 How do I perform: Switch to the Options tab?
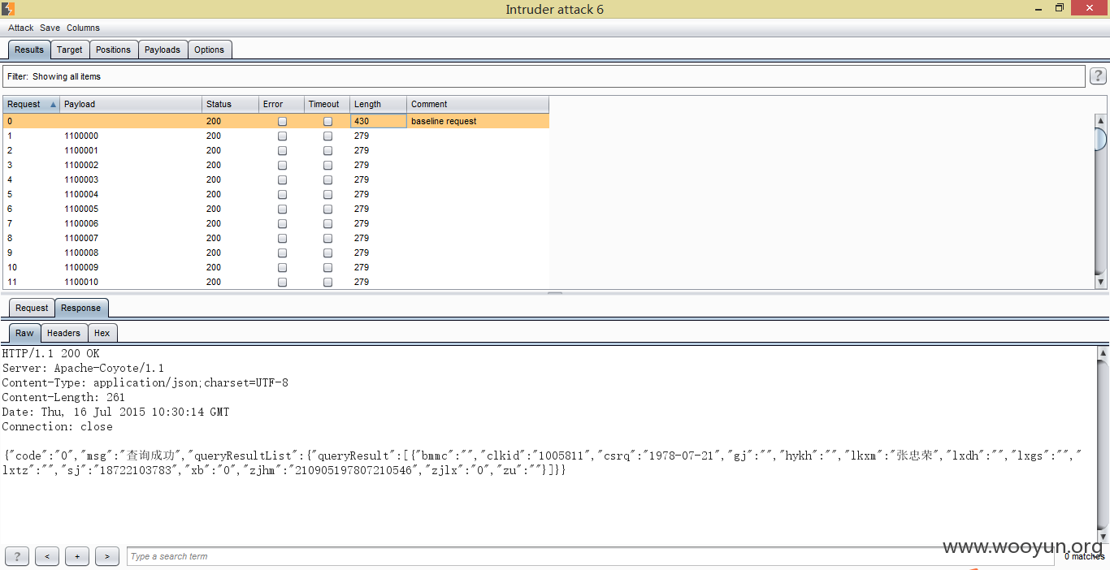coord(209,50)
